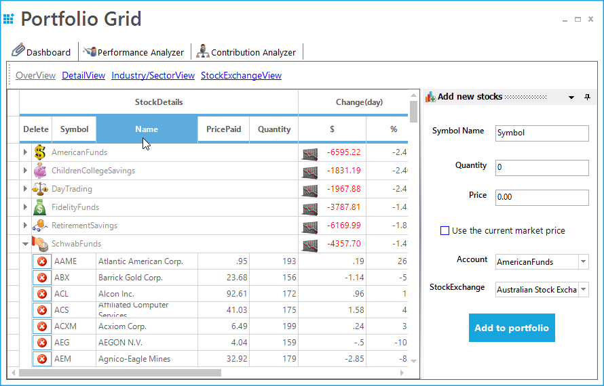Viewport: 604px width, 386px height.
Task: Click the grid scroll right arrow
Action: coord(402,373)
